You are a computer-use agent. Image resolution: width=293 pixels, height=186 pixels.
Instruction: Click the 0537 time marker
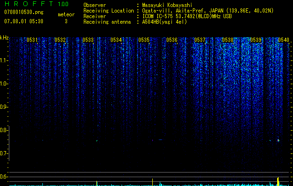pyautogui.click(x=200, y=40)
